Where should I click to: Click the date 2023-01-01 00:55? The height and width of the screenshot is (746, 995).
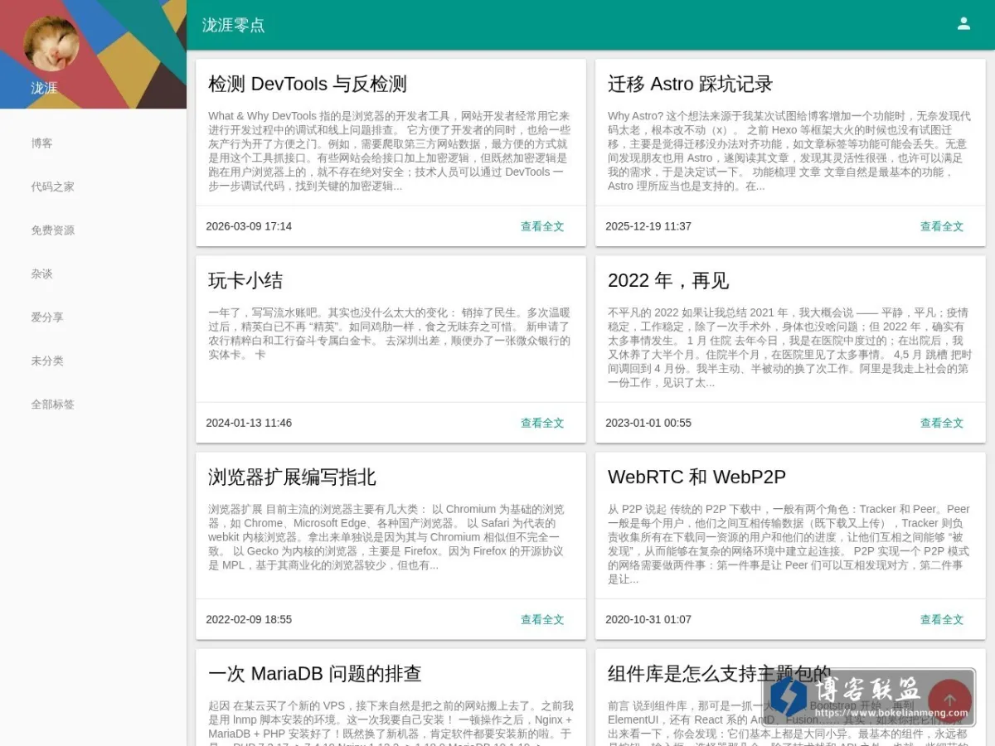click(648, 423)
